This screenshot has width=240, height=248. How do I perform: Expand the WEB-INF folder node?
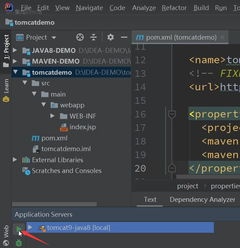pyautogui.click(x=53, y=116)
